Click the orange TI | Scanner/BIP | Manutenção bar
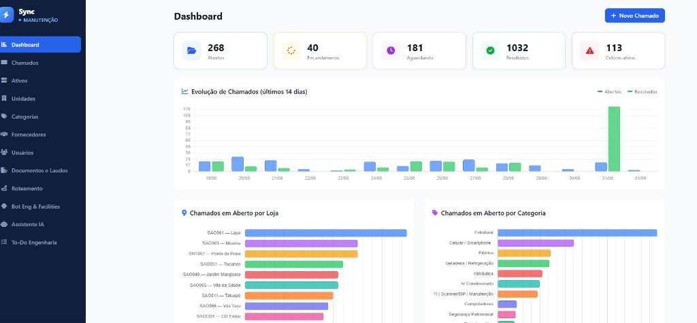Screen dimensions: 697x323 [517, 294]
